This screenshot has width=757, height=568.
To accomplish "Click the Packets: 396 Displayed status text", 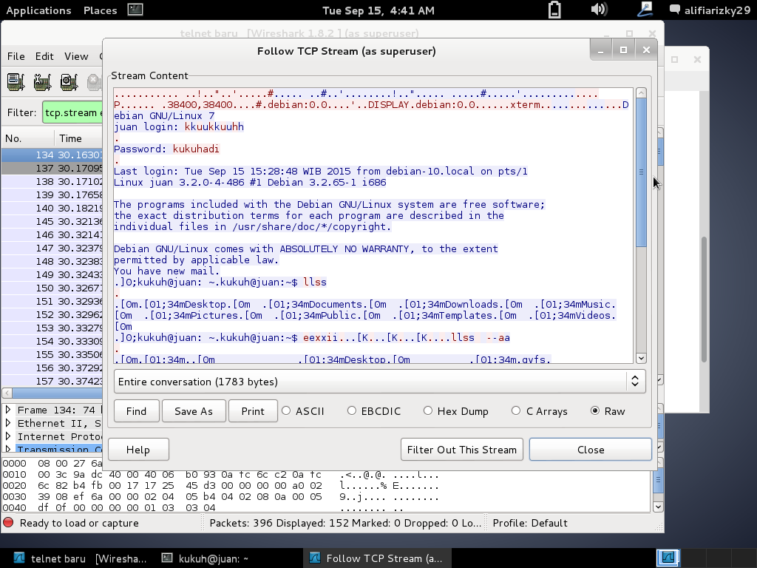I will [x=345, y=523].
